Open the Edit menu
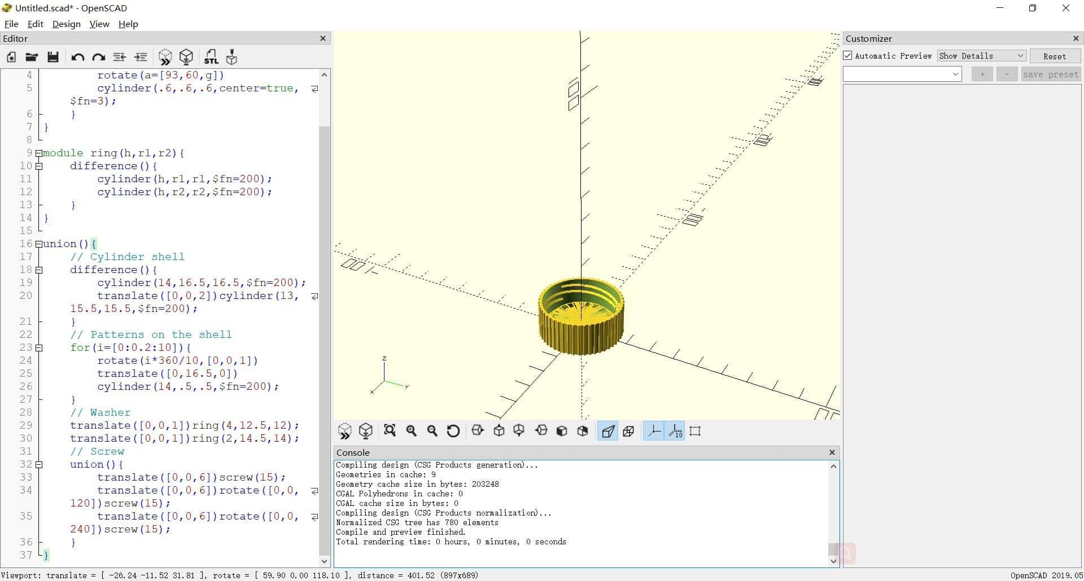 tap(35, 24)
